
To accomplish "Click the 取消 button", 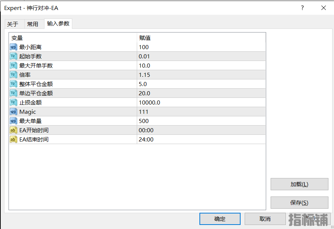I will point(265,219).
